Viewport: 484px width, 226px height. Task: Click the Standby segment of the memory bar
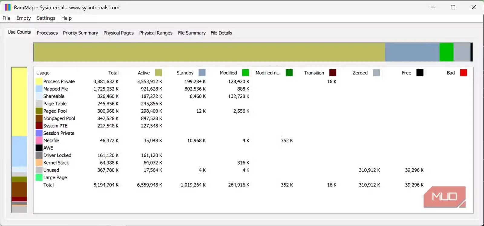pos(412,52)
